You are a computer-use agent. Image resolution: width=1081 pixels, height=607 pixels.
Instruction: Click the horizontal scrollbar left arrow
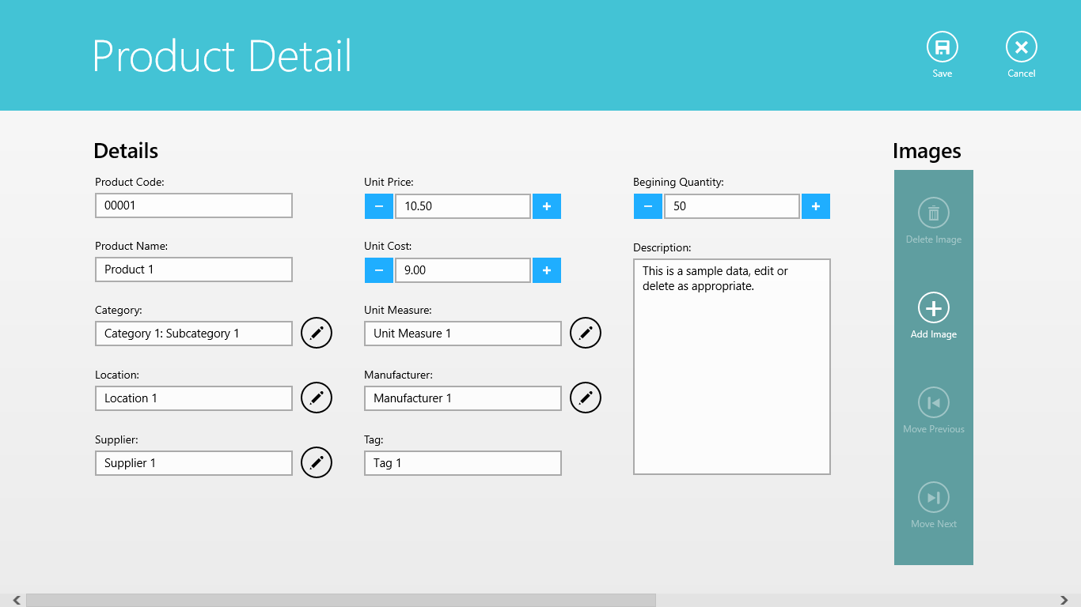(17, 601)
